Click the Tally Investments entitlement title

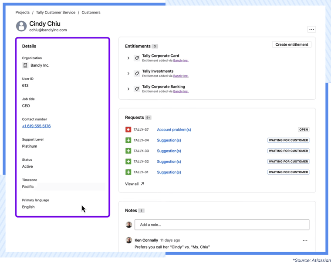click(158, 71)
